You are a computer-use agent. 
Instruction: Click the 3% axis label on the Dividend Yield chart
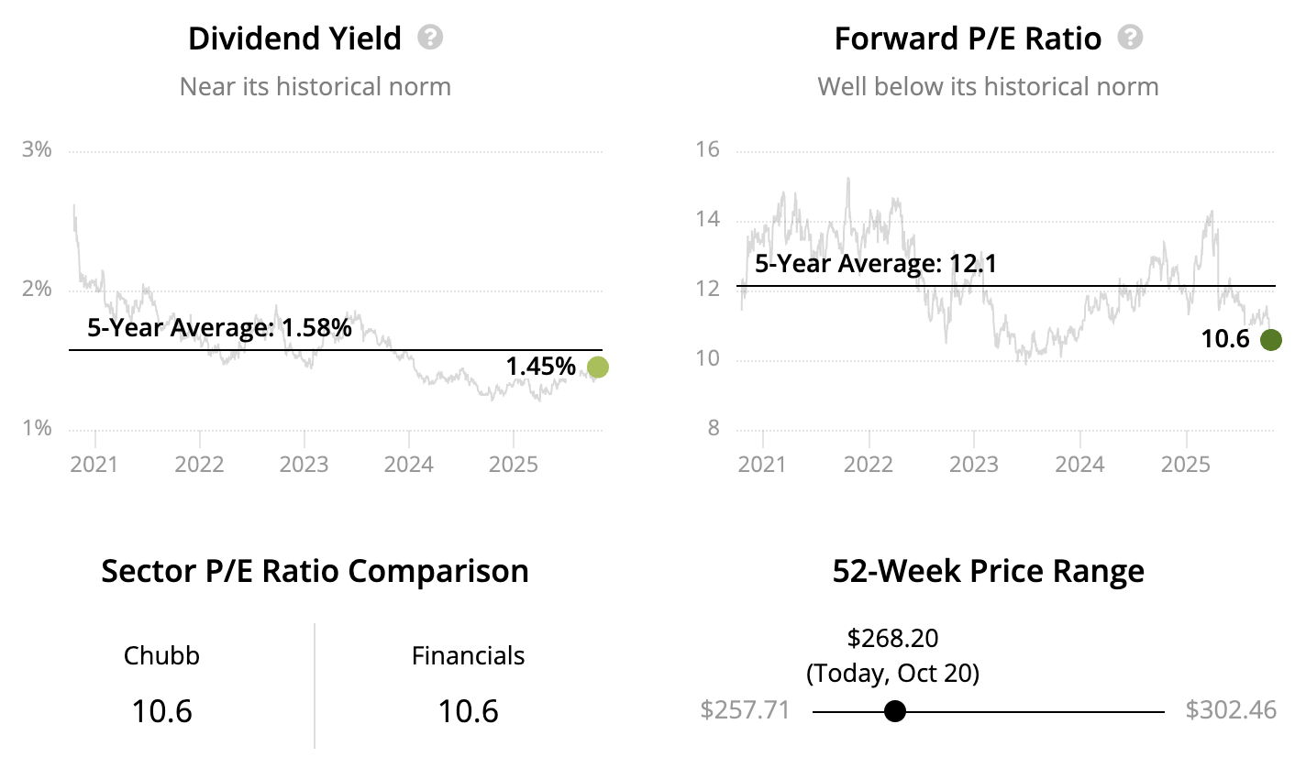tap(36, 149)
